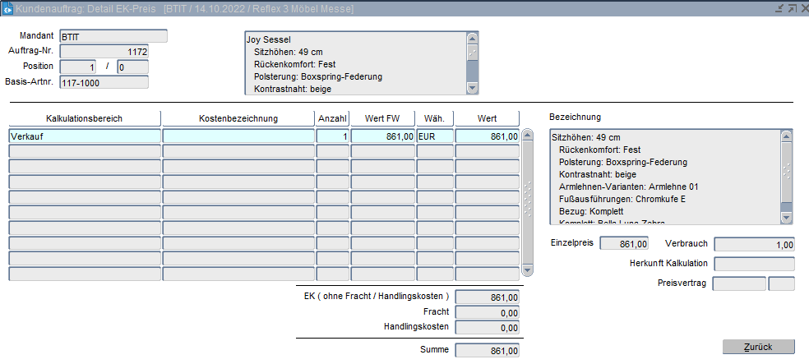The height and width of the screenshot is (364, 809).
Task: Select the Einzelpreis field
Action: [626, 243]
